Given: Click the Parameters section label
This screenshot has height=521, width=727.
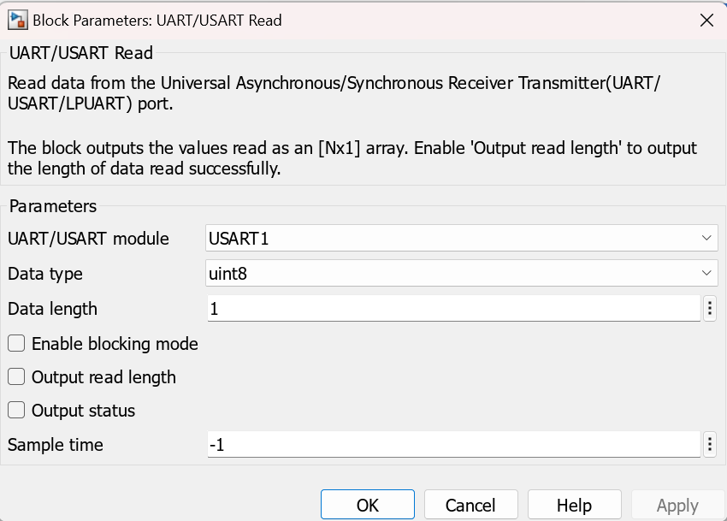Looking at the screenshot, I should point(52,206).
